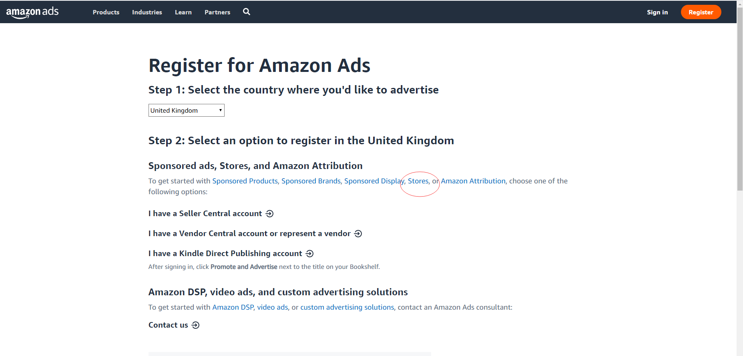
Task: Follow the Amazon DSP link
Action: coord(233,307)
